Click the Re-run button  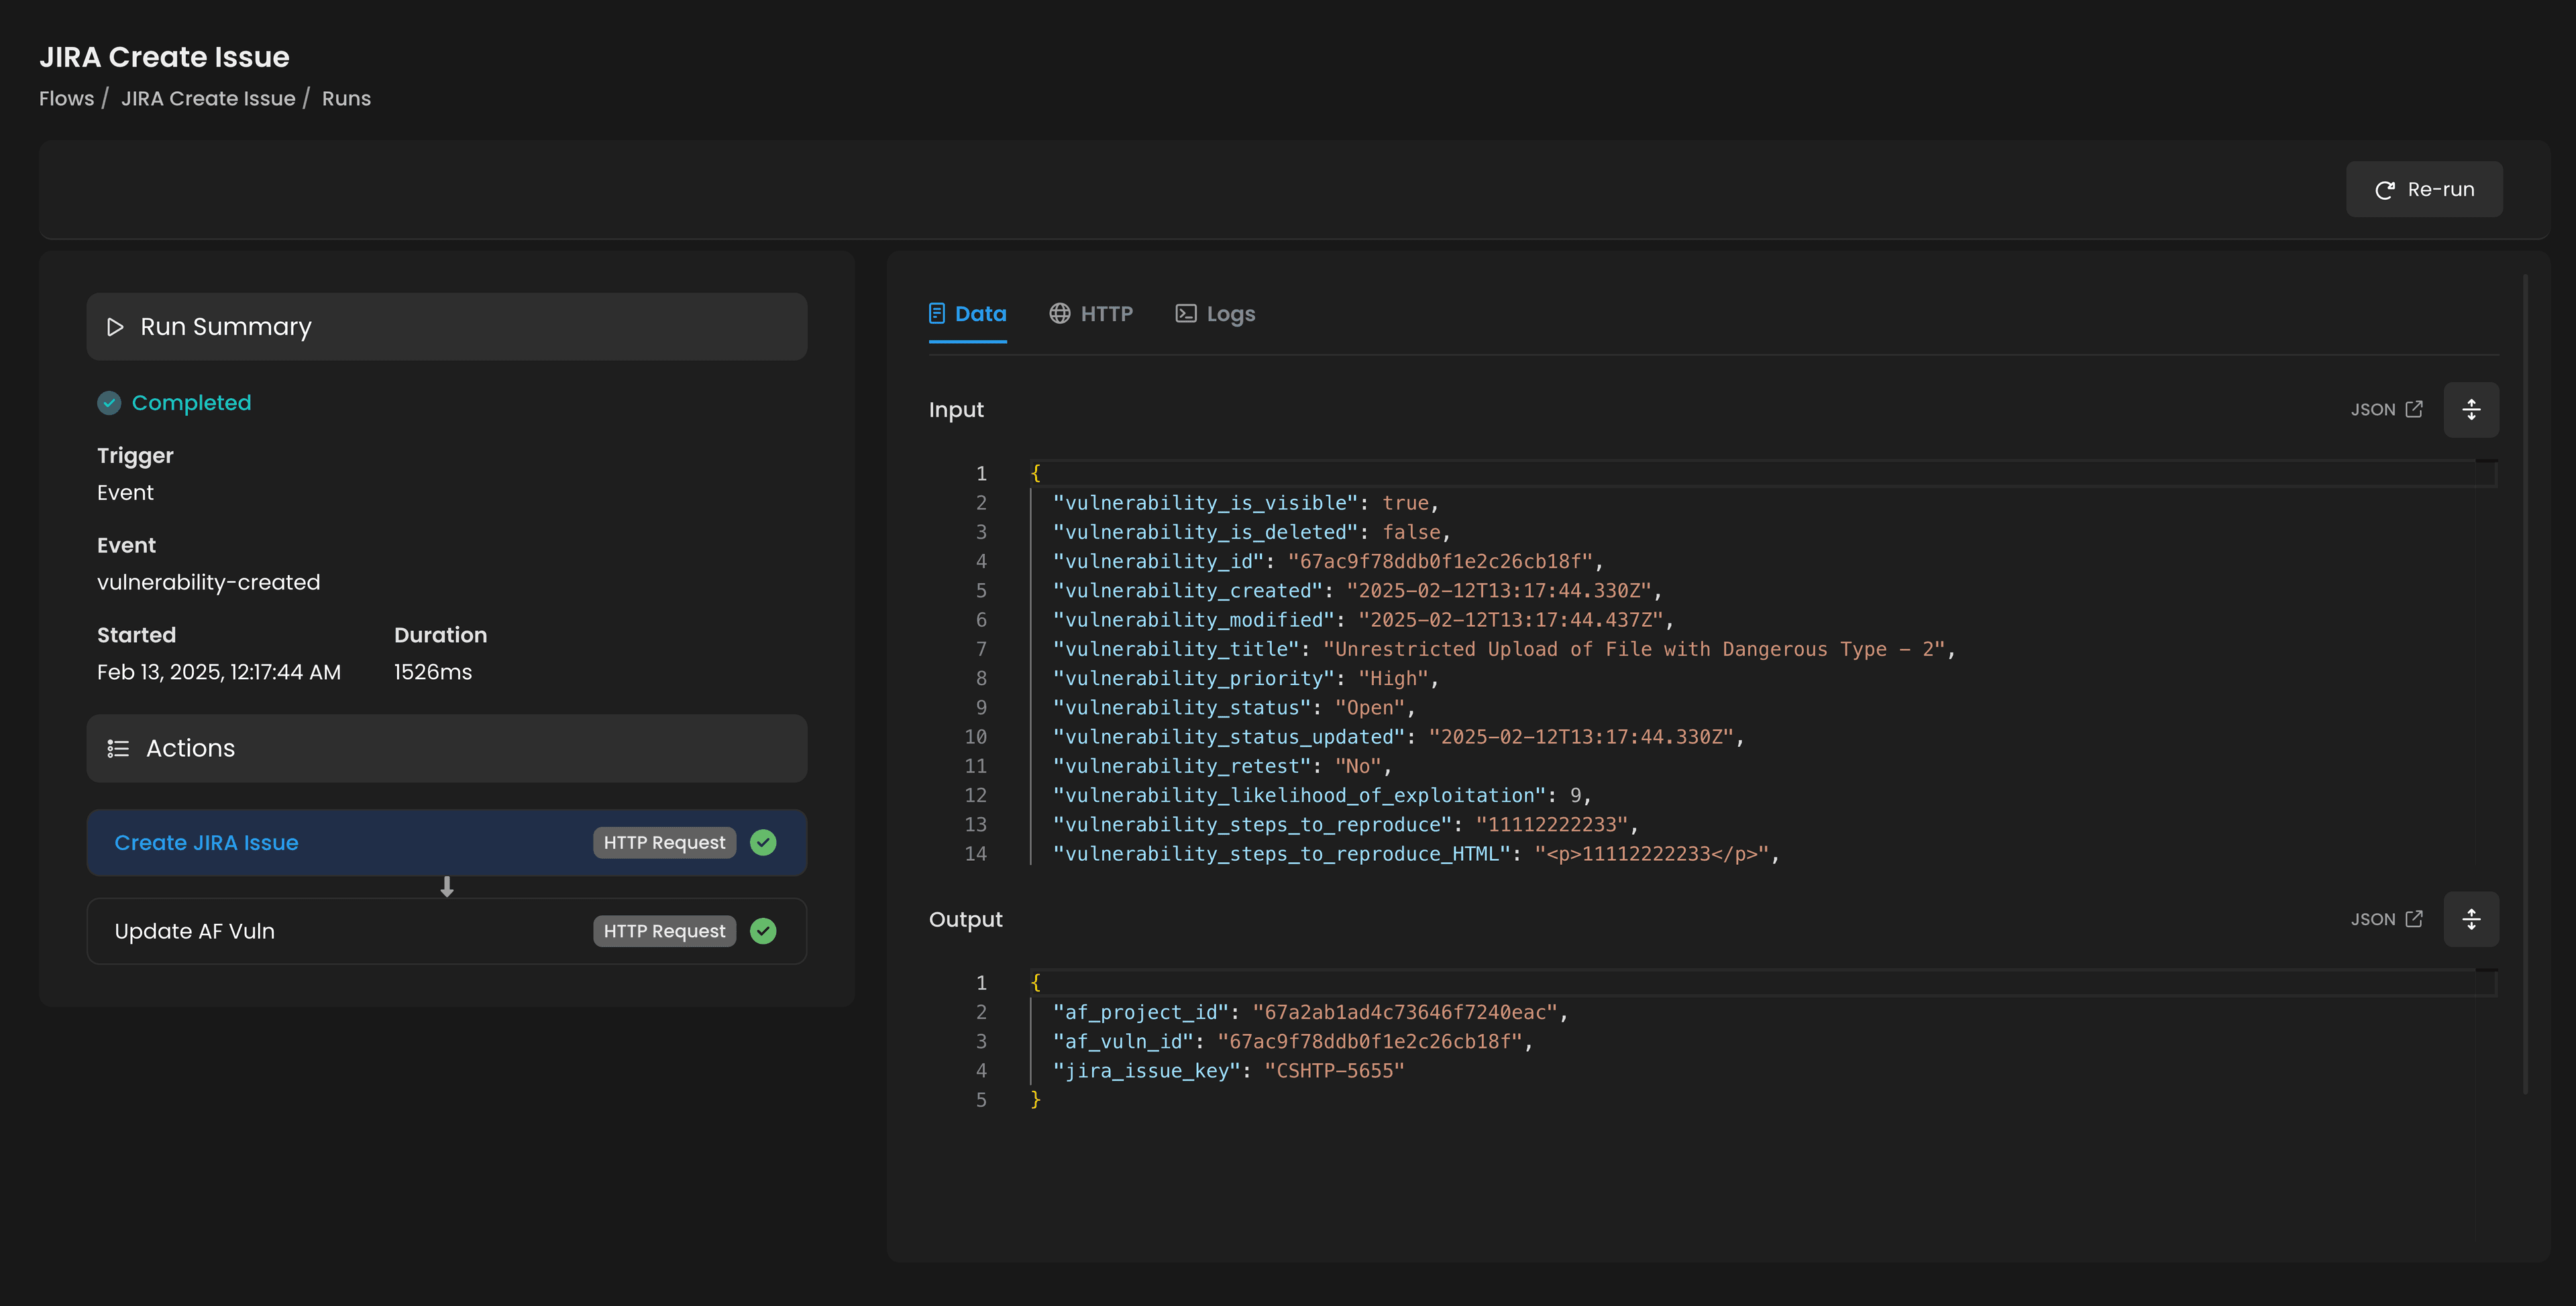coord(2424,189)
